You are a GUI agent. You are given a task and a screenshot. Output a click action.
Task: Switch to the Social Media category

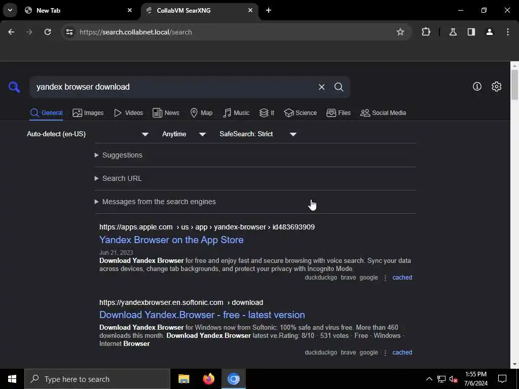point(383,113)
